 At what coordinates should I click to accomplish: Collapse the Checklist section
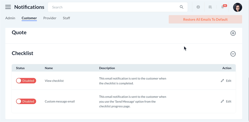(x=233, y=54)
